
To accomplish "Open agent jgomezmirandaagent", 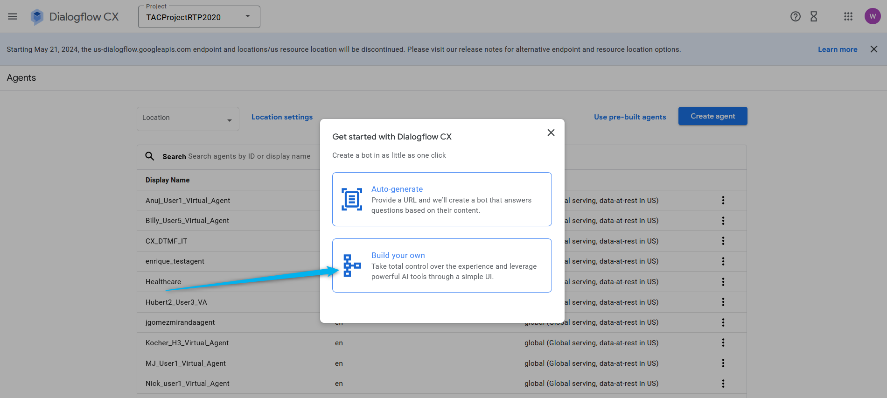I will (180, 322).
